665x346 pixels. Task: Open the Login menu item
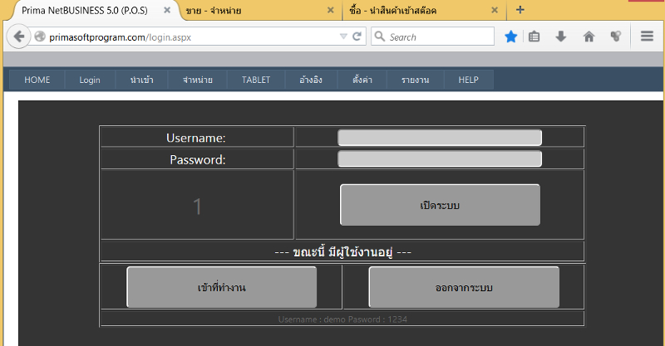click(x=90, y=80)
